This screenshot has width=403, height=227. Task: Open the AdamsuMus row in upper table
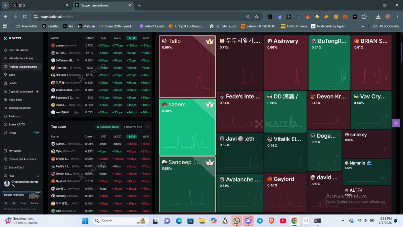pyautogui.click(x=100, y=90)
